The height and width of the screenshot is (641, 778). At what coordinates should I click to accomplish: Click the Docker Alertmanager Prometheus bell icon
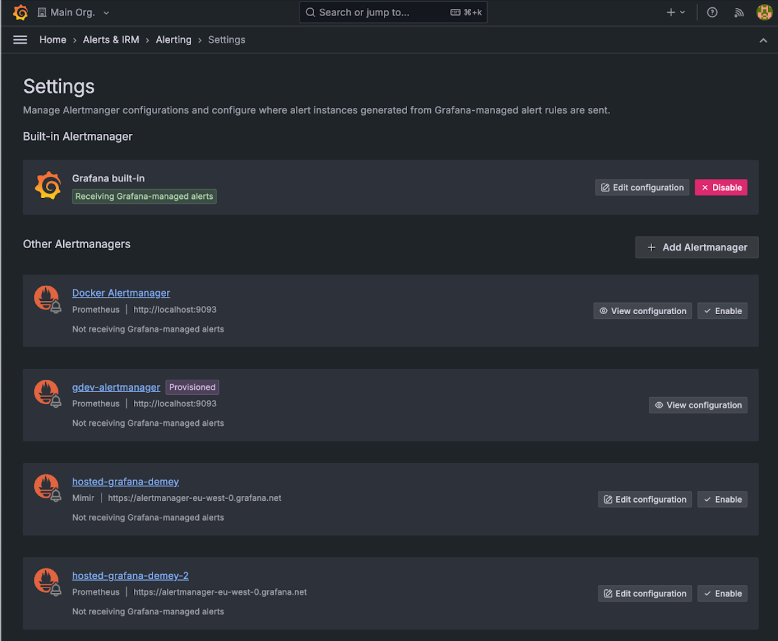(47, 298)
